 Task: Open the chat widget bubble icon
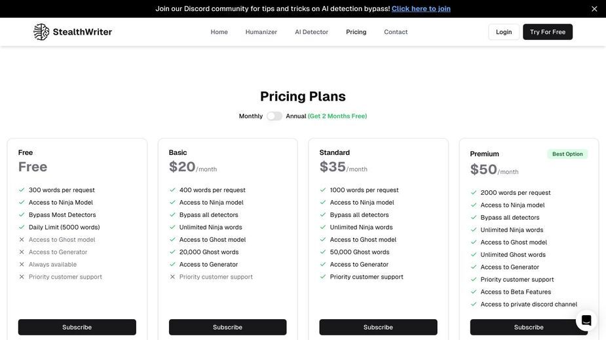(x=586, y=320)
